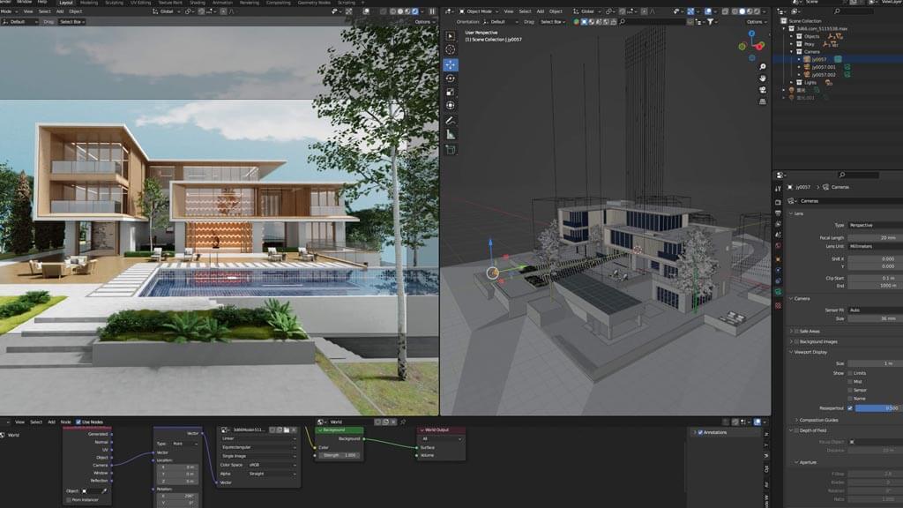The width and height of the screenshot is (903, 508).
Task: Click the Passepartout opacity slider
Action: [x=878, y=408]
